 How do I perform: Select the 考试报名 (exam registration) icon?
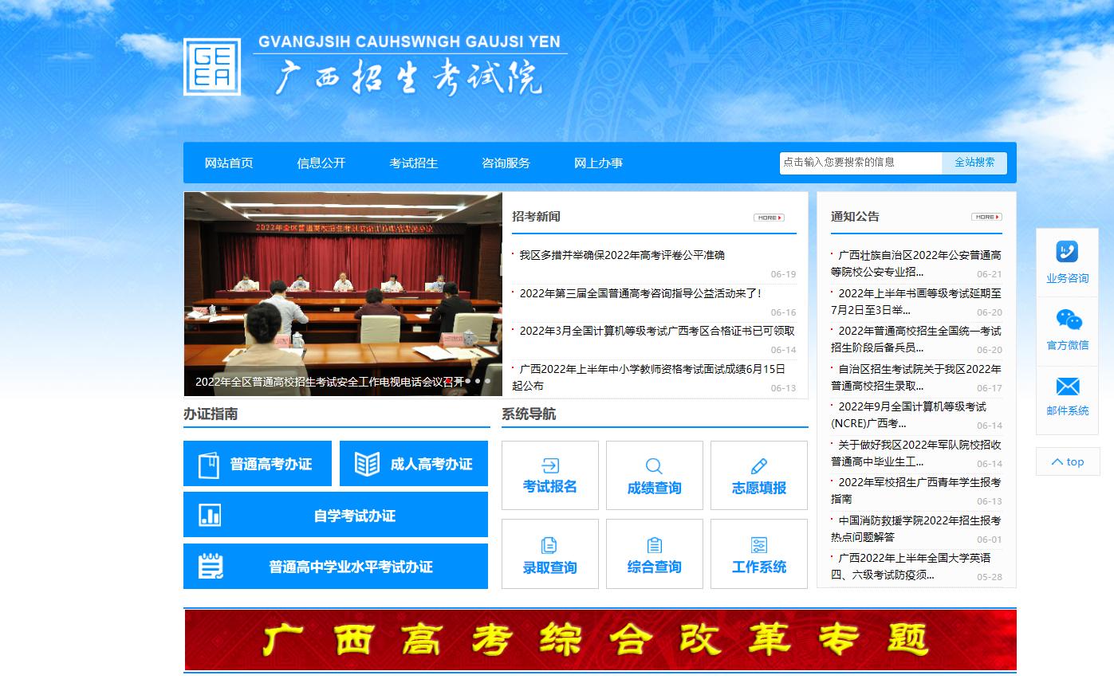point(549,475)
